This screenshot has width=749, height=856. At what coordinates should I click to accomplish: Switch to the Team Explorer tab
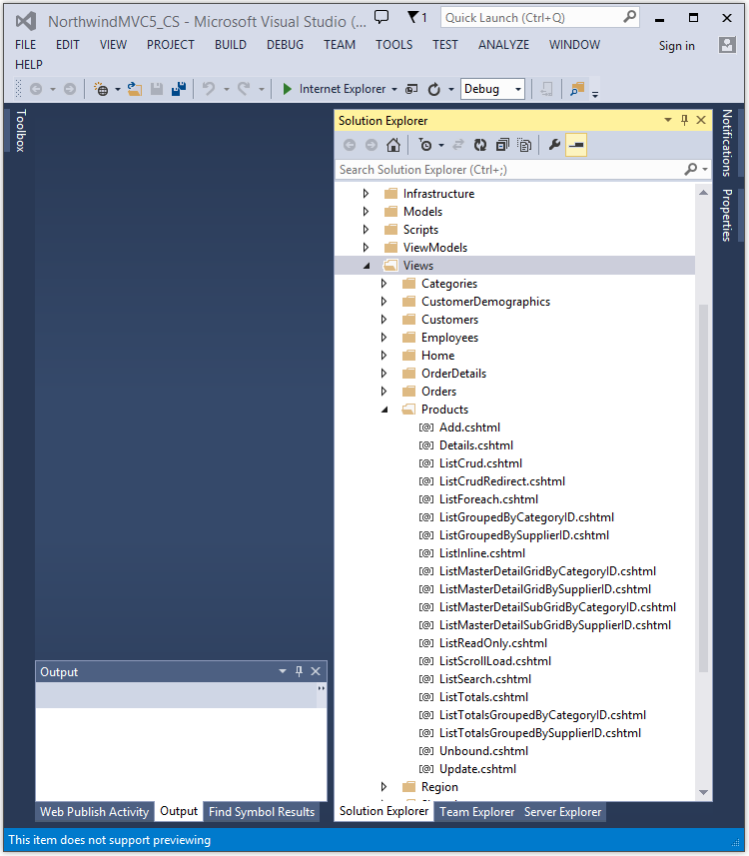tap(477, 812)
